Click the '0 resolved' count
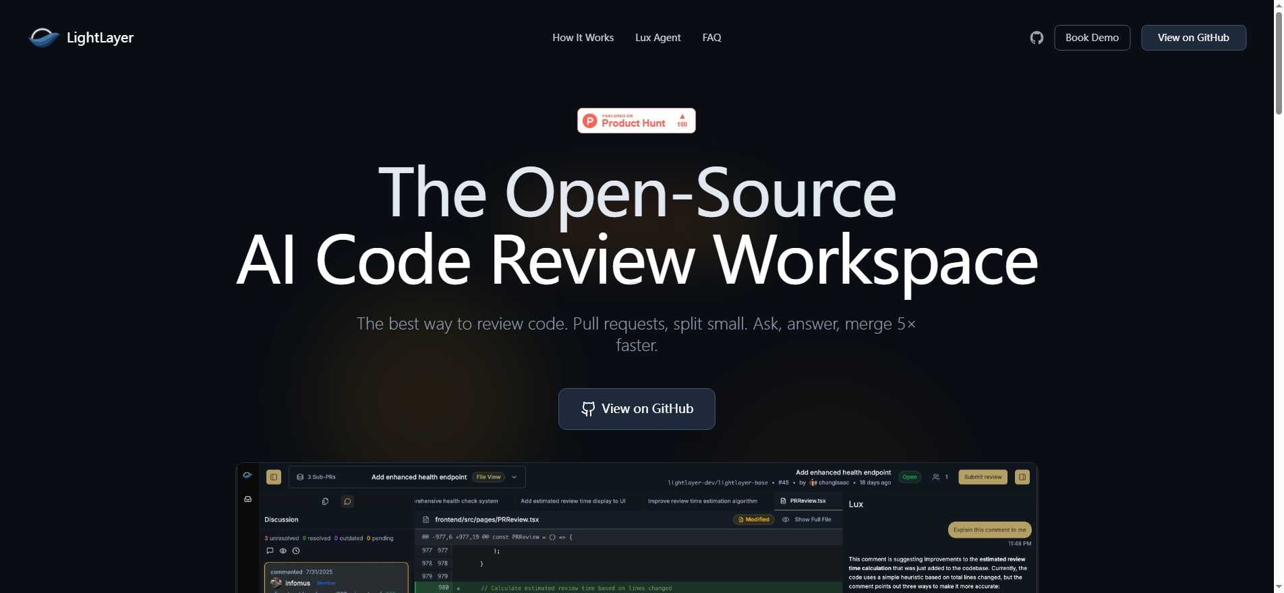Screen dimensions: 1284x593 pyautogui.click(x=316, y=538)
